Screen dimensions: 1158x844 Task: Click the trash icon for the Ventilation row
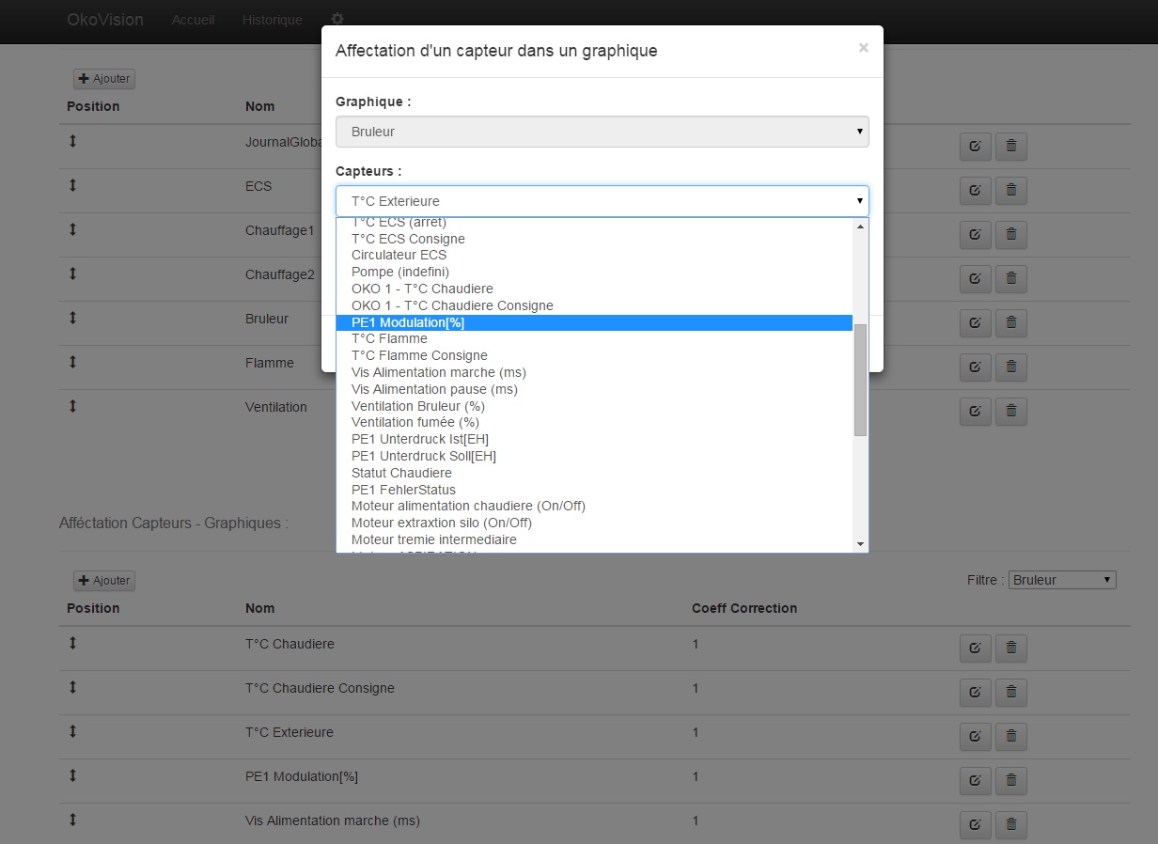point(1011,411)
